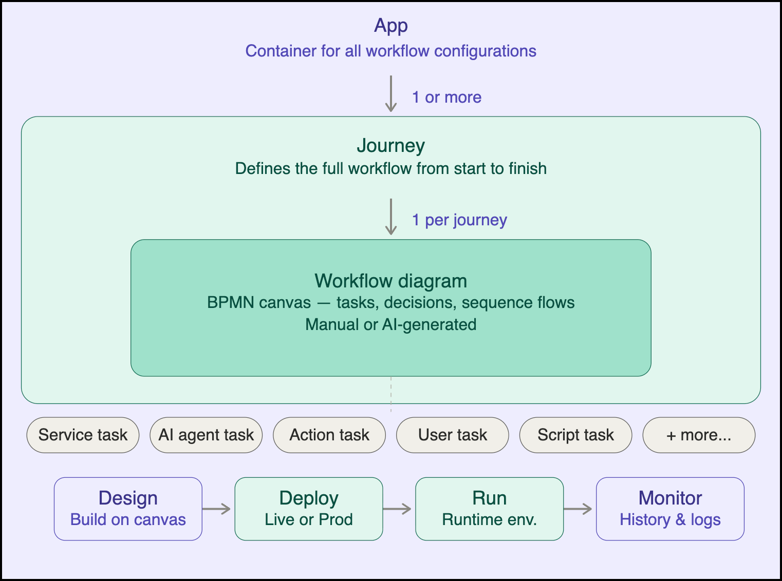Click the '1 or more' label
Viewport: 782px width, 581px height.
pyautogui.click(x=447, y=97)
